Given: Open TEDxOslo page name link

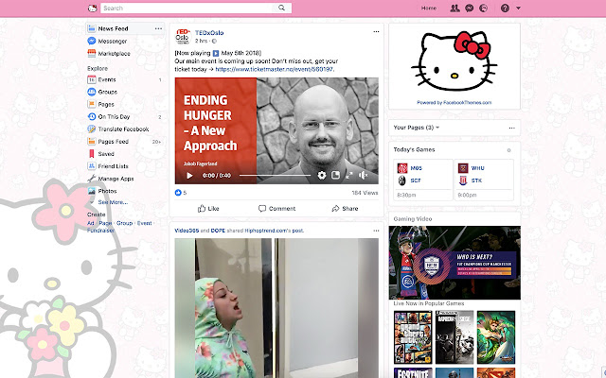Looking at the screenshot, I should (x=209, y=33).
